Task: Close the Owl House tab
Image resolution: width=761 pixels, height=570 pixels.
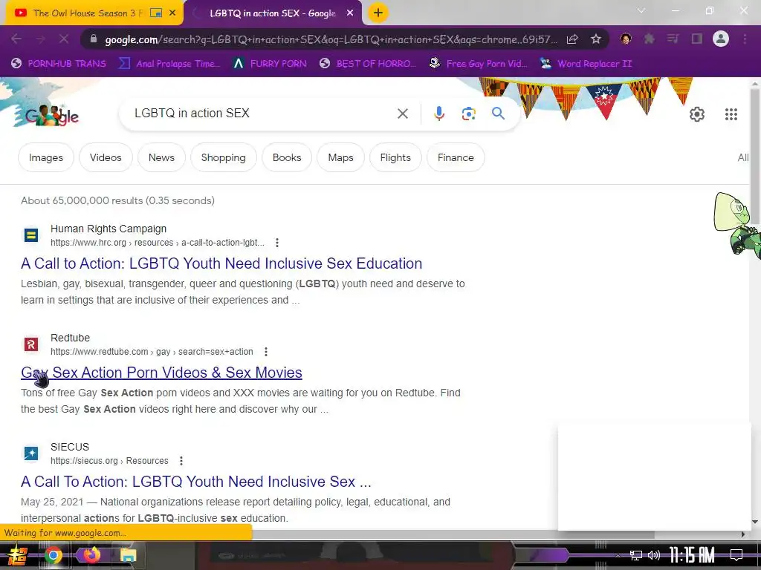Action: tap(172, 13)
